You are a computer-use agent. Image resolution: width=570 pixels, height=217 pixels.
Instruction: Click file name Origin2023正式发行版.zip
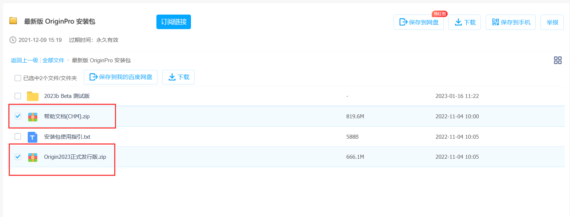75,157
